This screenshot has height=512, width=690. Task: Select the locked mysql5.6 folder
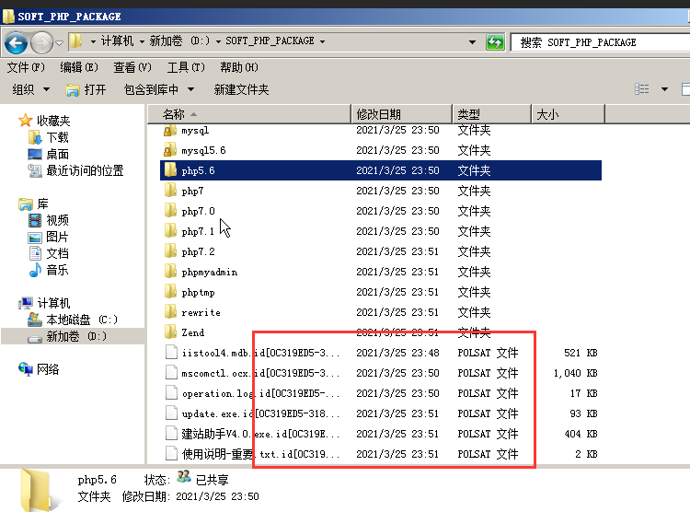(x=169, y=150)
